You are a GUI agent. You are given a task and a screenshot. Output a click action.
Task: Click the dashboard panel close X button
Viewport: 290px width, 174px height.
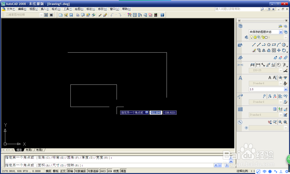point(286,21)
